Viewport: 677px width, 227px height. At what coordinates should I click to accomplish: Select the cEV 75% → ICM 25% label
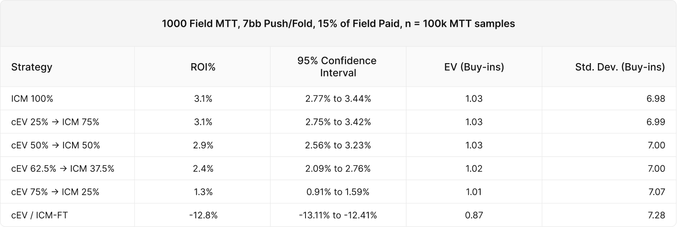tap(55, 192)
